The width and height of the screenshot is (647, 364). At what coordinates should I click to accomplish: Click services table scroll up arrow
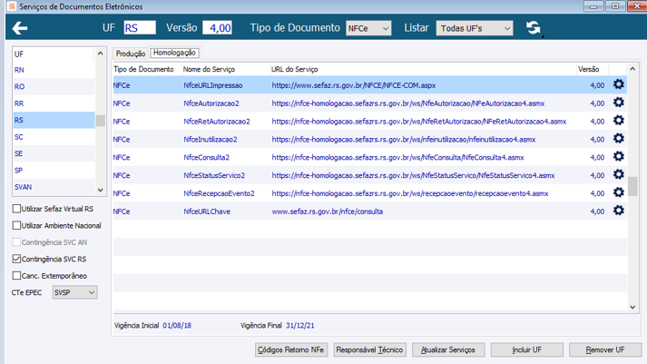632,68
